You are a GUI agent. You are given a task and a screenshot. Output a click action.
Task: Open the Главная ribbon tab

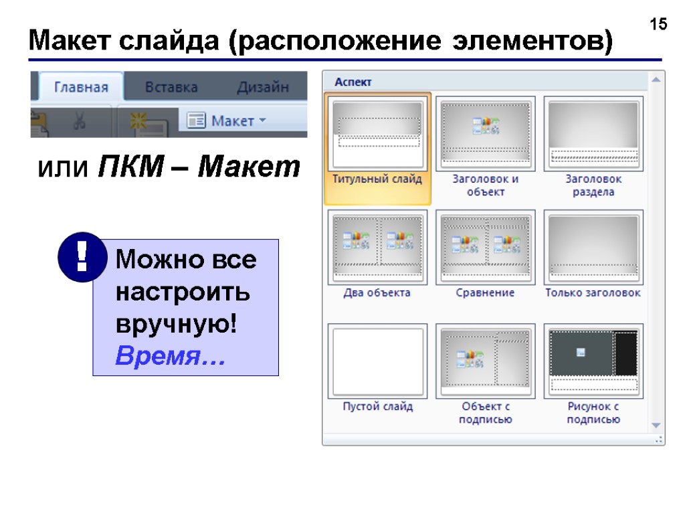point(81,87)
